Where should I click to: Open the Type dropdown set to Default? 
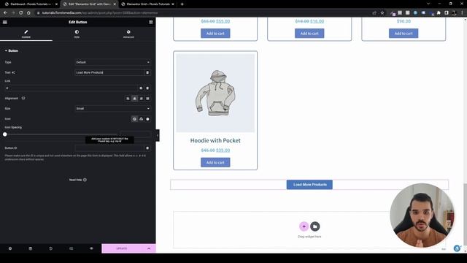pos(112,62)
